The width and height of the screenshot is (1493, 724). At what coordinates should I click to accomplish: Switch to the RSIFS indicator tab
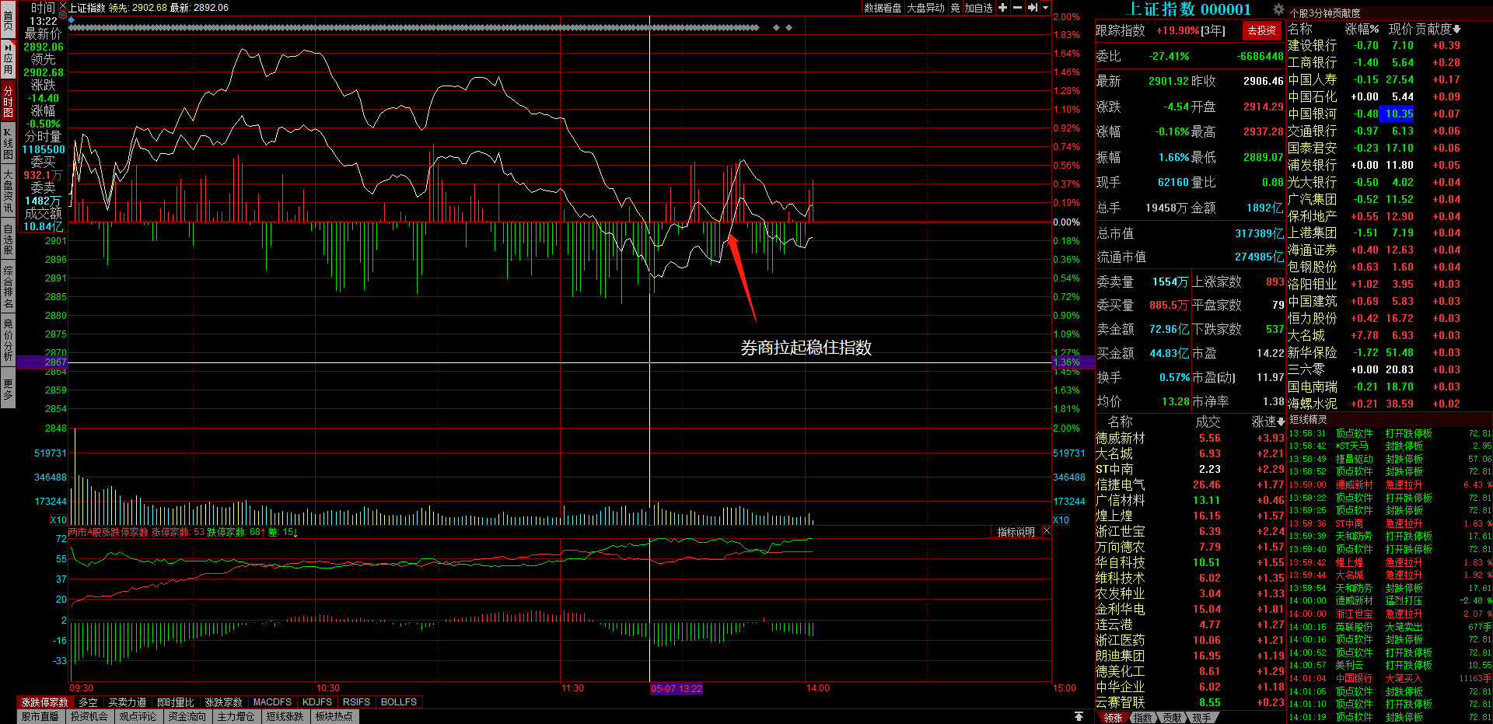point(357,702)
